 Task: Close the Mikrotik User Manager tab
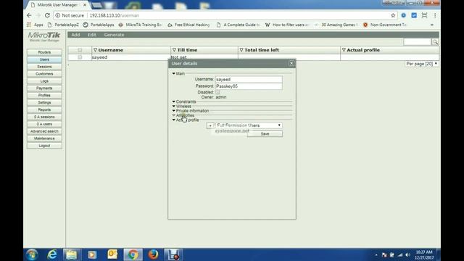click(85, 5)
